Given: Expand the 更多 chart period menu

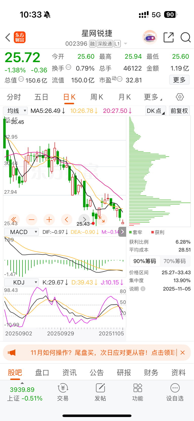Looking at the screenshot, I should click(153, 97).
